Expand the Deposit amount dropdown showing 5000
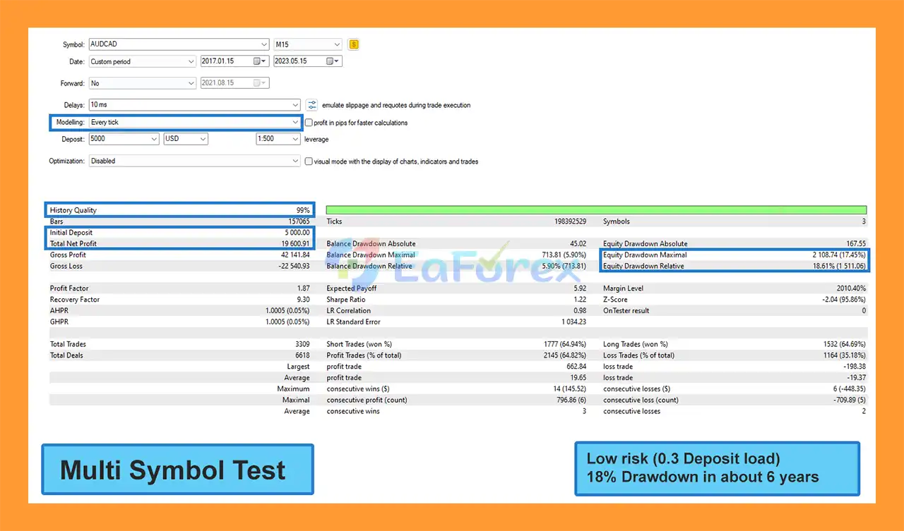This screenshot has width=904, height=531. [x=154, y=139]
